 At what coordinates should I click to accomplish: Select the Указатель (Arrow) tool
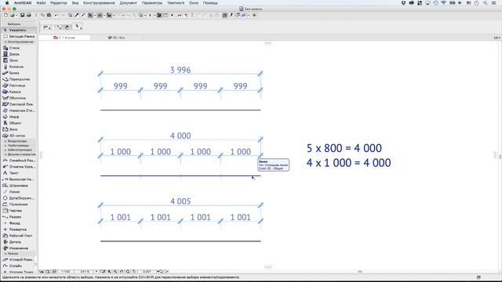(x=18, y=30)
